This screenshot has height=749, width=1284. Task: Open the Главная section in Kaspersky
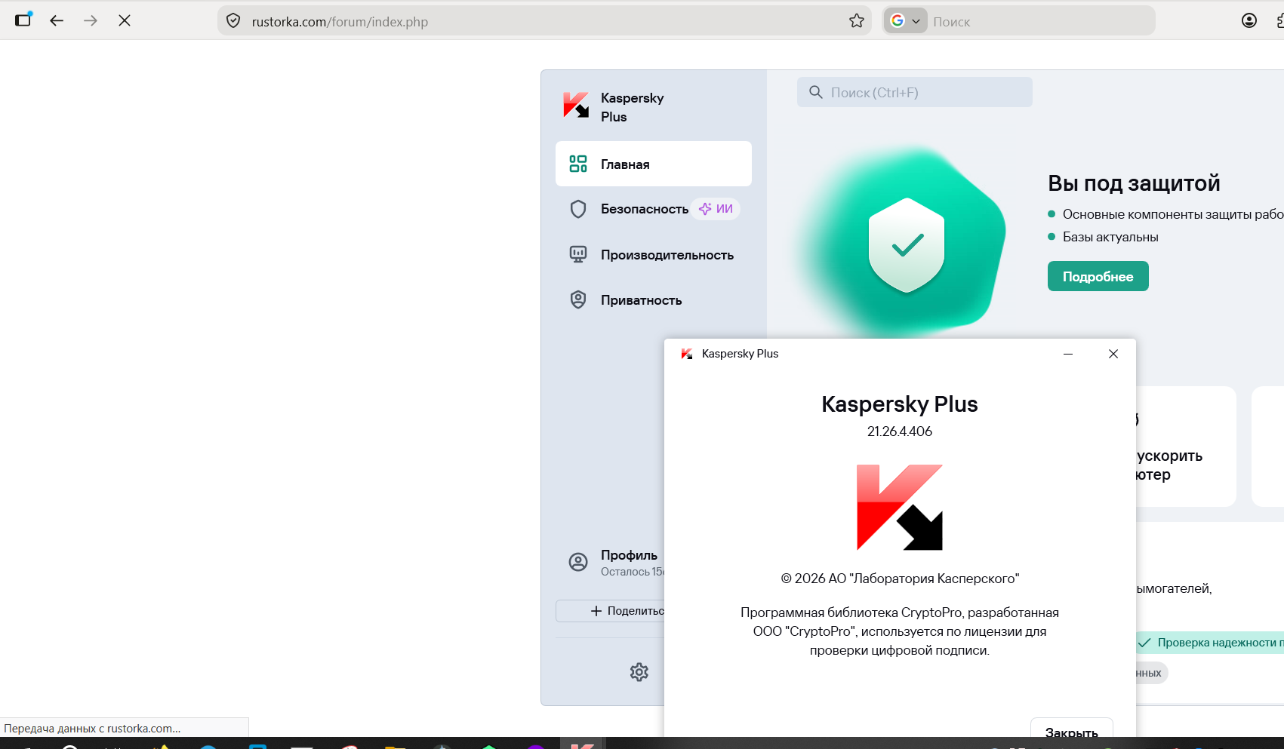click(654, 164)
